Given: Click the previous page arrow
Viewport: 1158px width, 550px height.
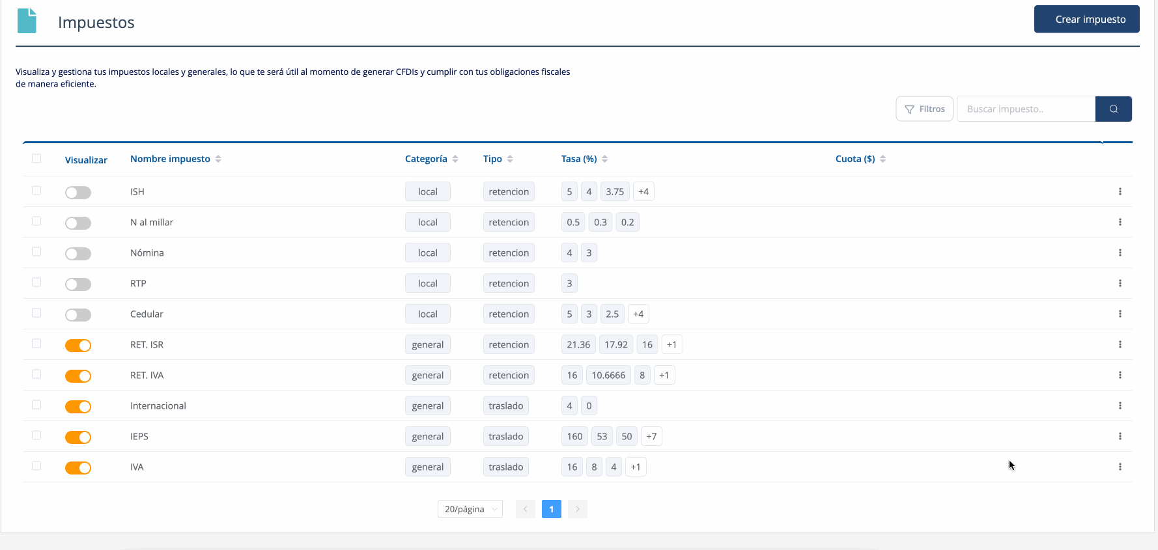Looking at the screenshot, I should (x=526, y=509).
